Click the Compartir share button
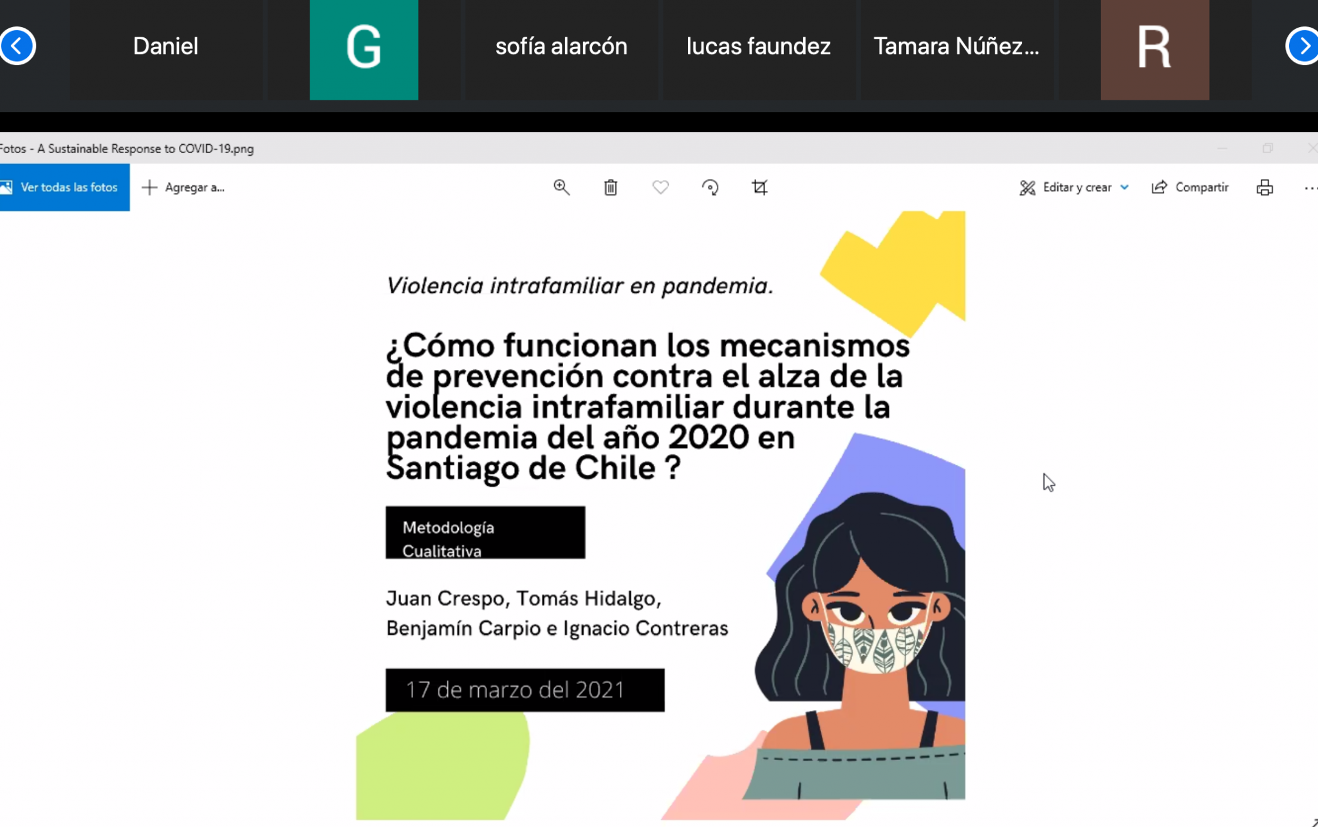This screenshot has height=827, width=1318. coord(1190,187)
